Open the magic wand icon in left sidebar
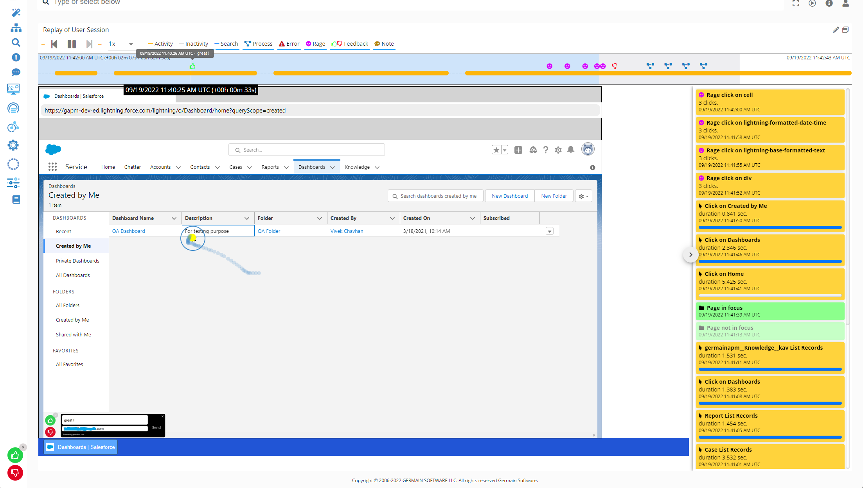The image size is (863, 488). coord(16,13)
